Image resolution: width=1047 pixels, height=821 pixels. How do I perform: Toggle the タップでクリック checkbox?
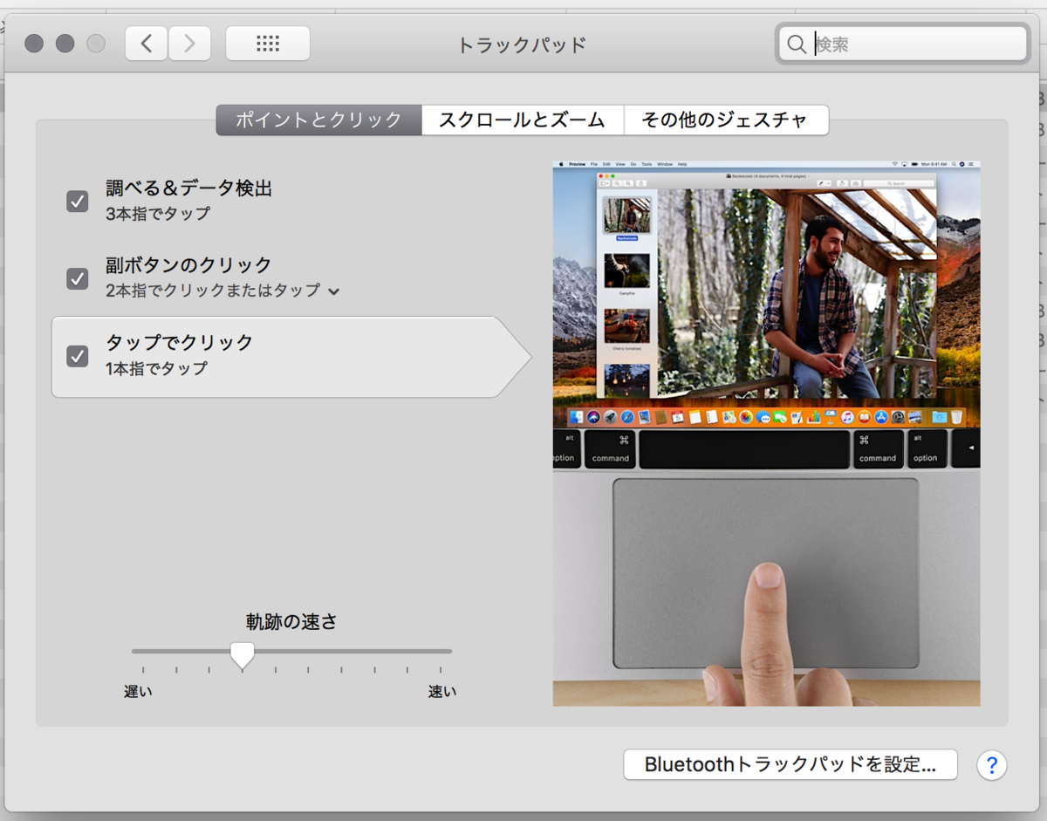pos(78,356)
